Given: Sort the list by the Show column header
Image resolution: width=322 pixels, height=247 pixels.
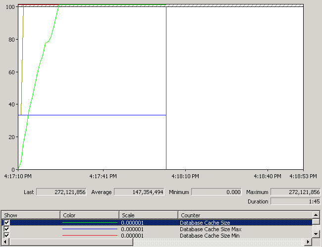Looking at the screenshot, I should tap(31, 215).
